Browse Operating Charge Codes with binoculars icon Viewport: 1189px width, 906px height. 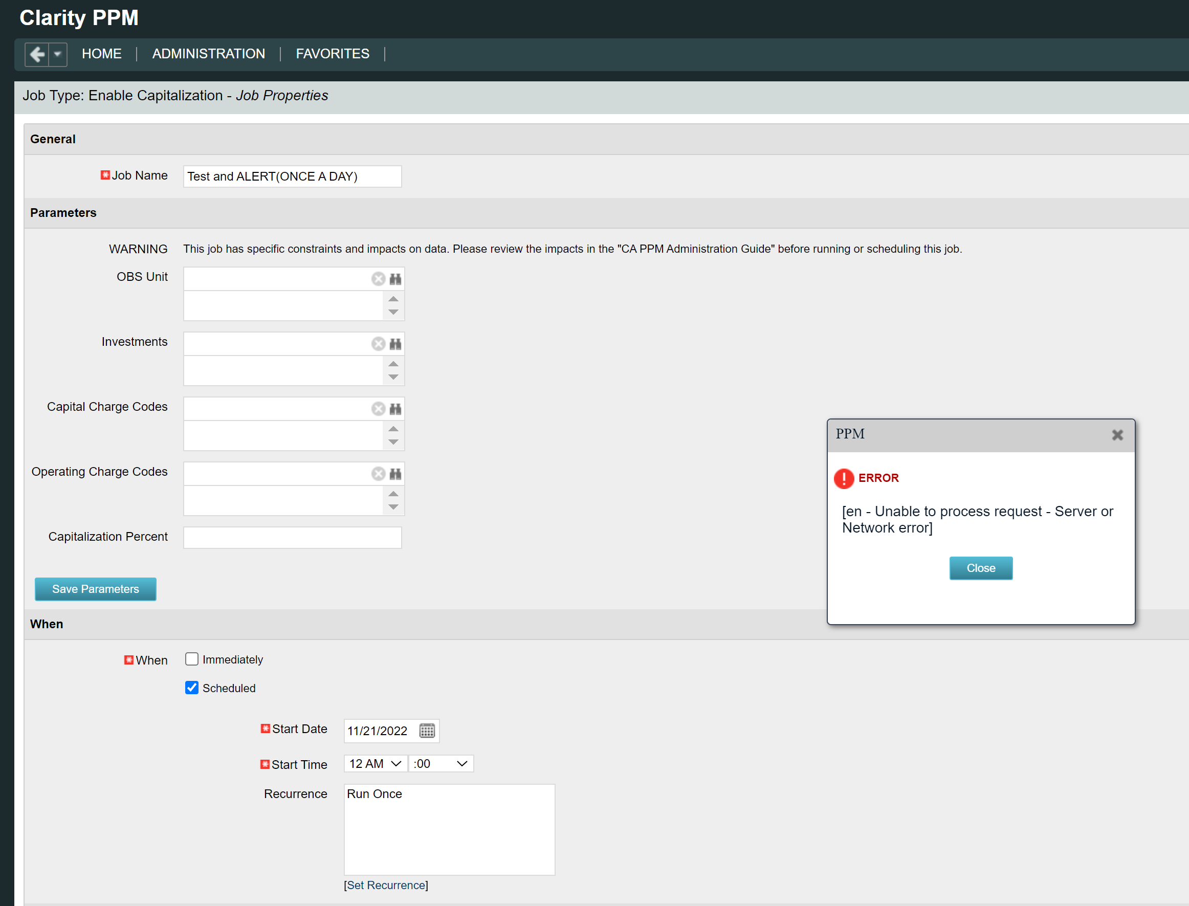pos(395,474)
